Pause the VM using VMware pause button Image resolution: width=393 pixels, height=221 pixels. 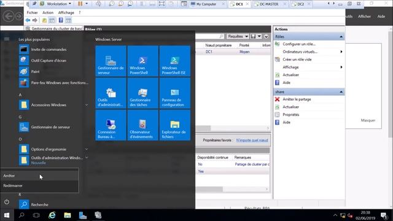80,4
